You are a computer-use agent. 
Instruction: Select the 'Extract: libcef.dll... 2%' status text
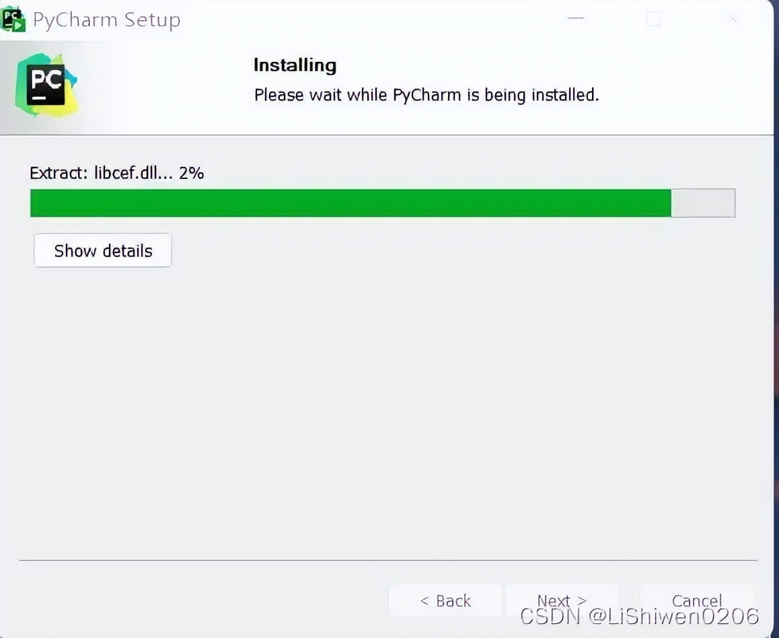[117, 173]
